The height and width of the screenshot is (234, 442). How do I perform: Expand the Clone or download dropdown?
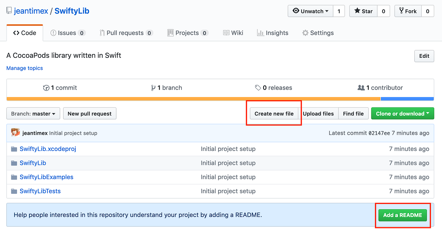click(403, 113)
